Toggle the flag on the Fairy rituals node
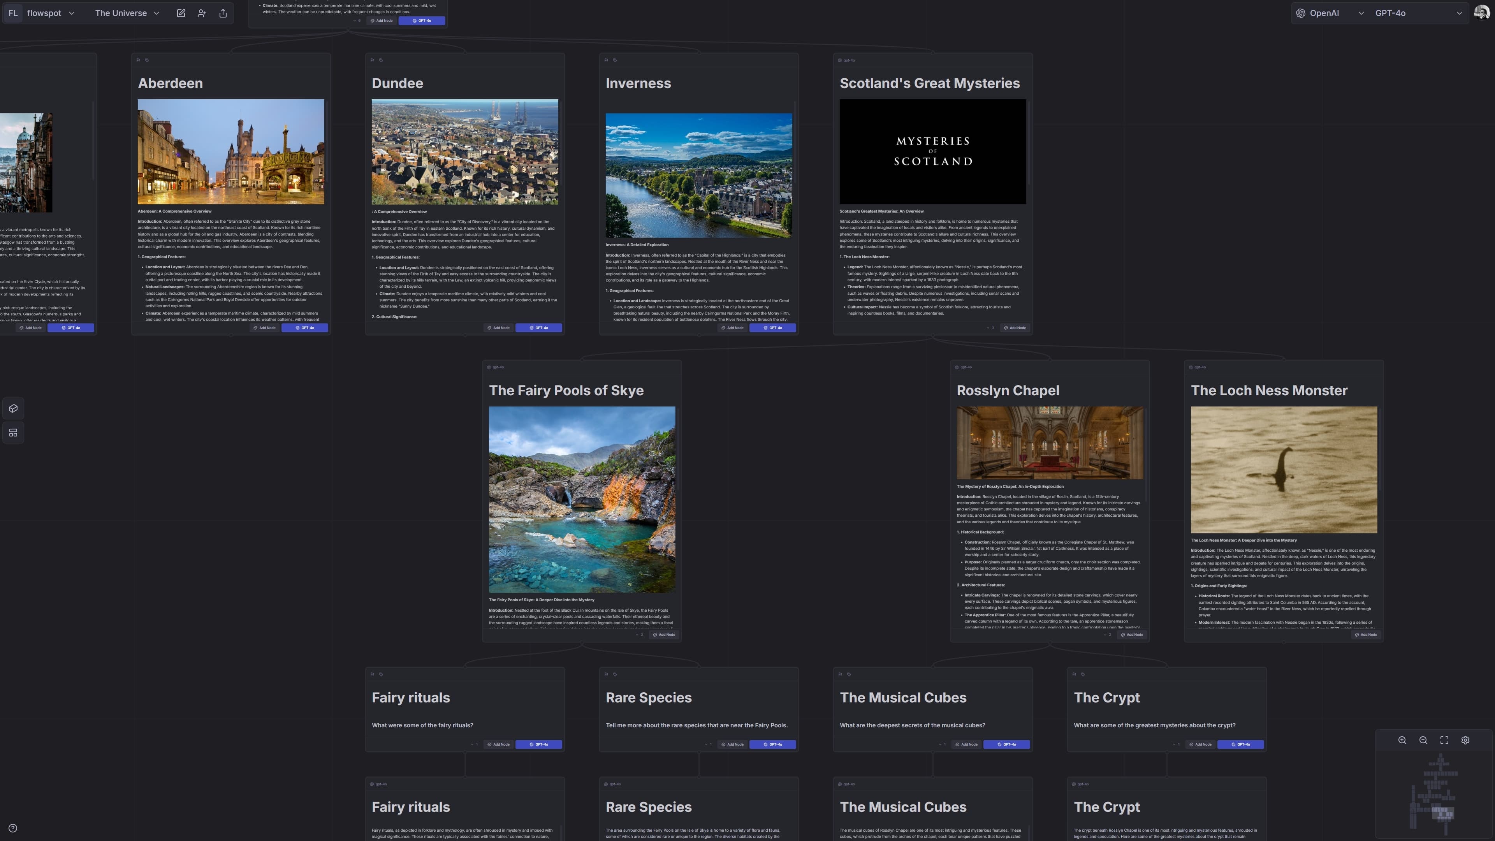The height and width of the screenshot is (841, 1495). point(372,674)
